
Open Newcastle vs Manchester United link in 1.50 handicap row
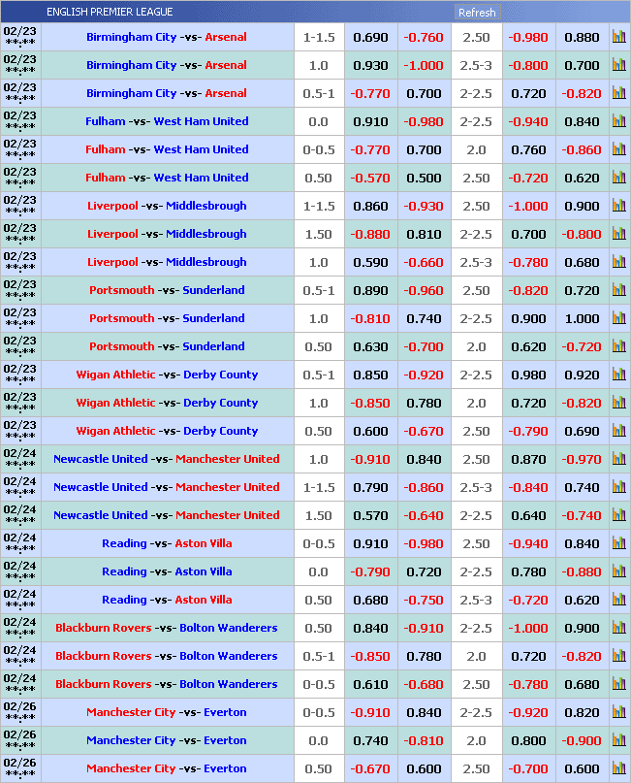[x=167, y=516]
